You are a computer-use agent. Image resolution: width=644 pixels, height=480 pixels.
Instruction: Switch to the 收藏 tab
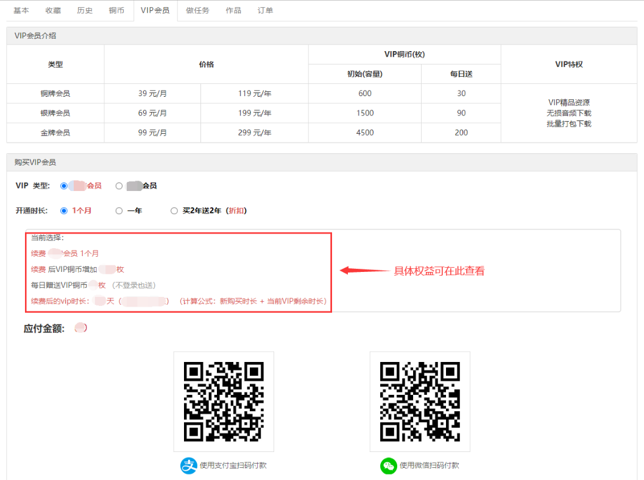click(x=53, y=11)
